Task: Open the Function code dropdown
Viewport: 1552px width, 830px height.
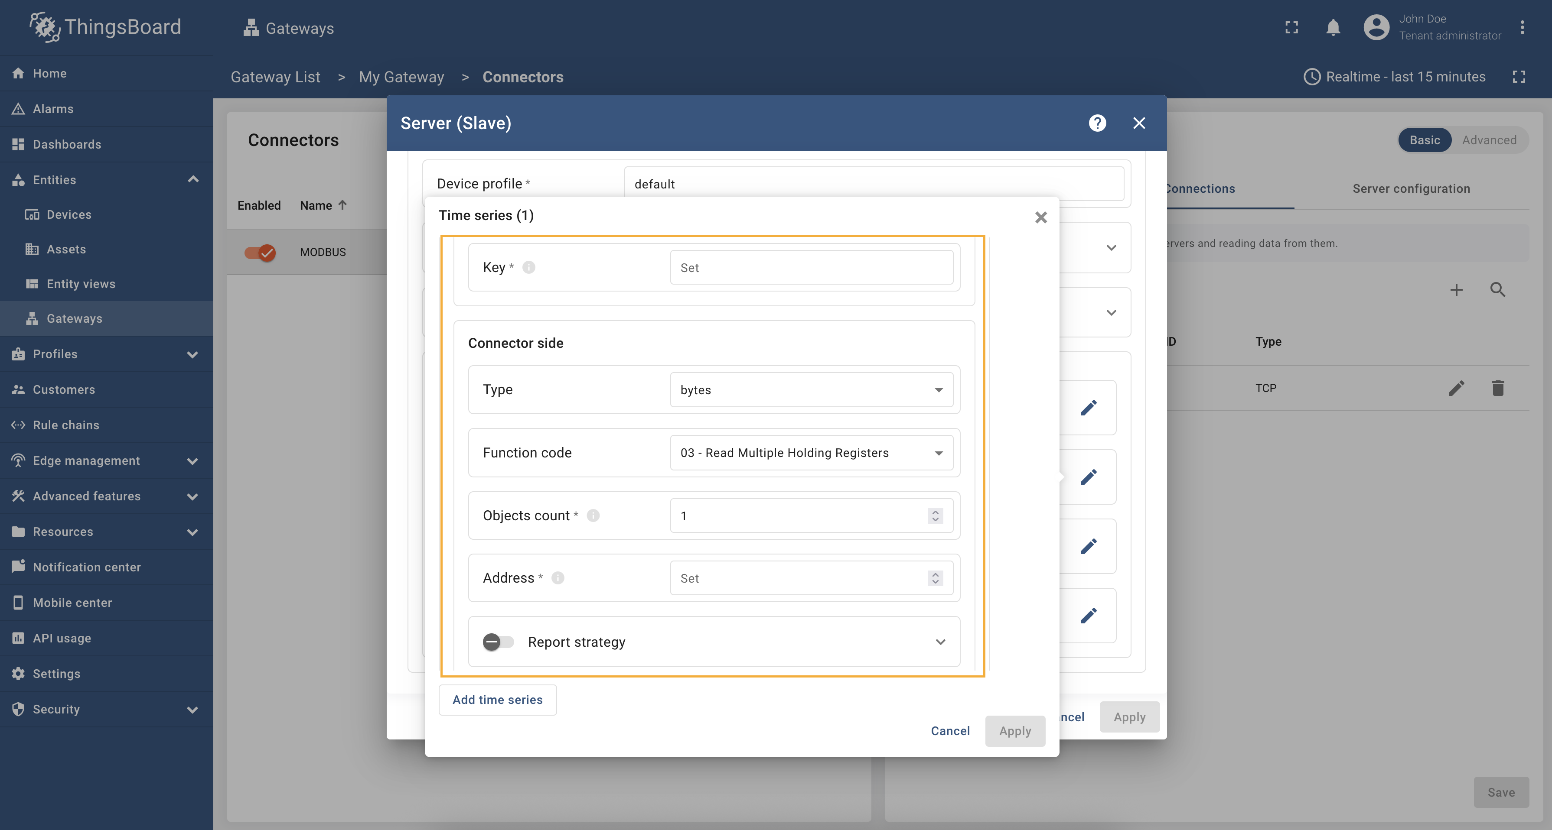Action: coord(811,453)
